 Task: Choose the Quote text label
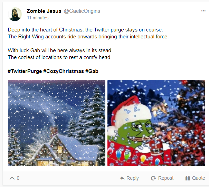199,178
